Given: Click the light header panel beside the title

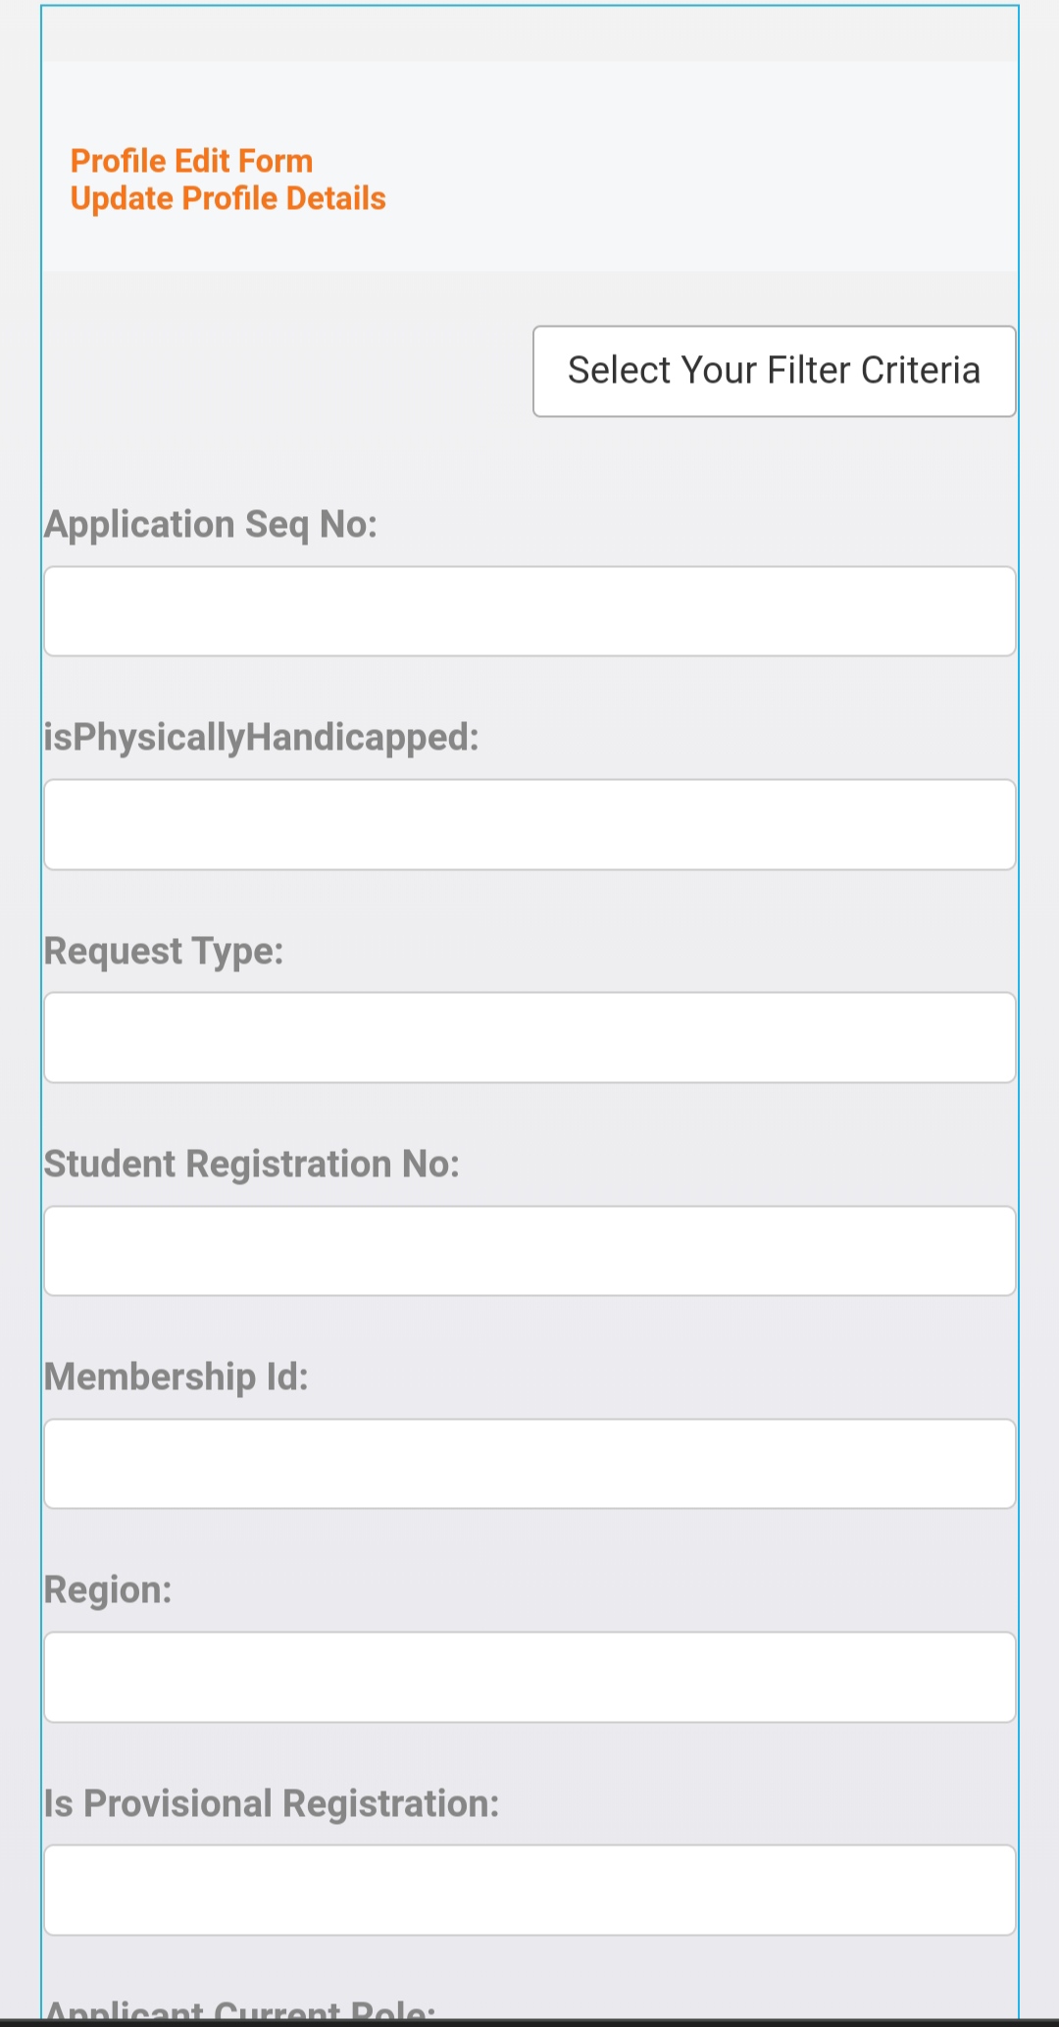Looking at the screenshot, I should pos(706,167).
